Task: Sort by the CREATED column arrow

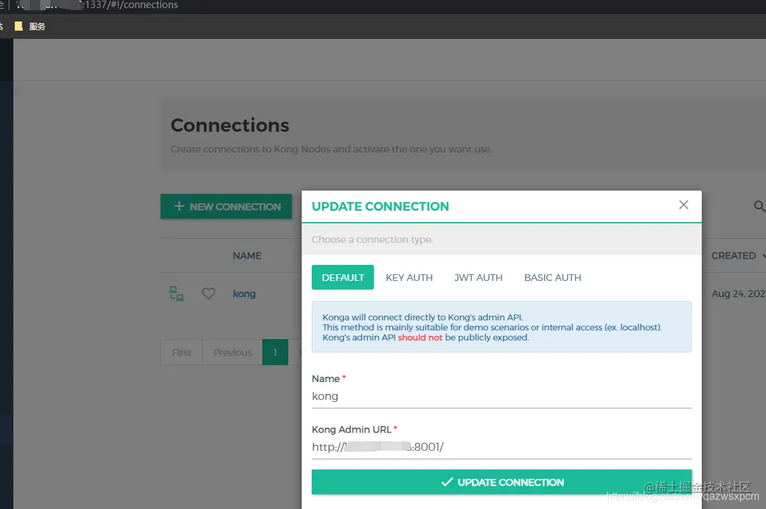Action: [763, 256]
